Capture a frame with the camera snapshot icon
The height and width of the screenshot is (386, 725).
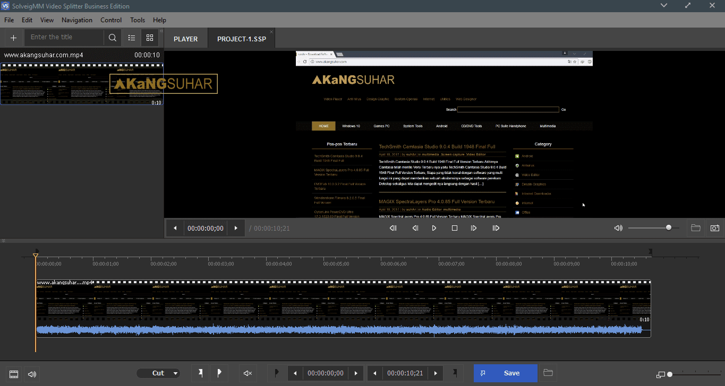tap(714, 228)
